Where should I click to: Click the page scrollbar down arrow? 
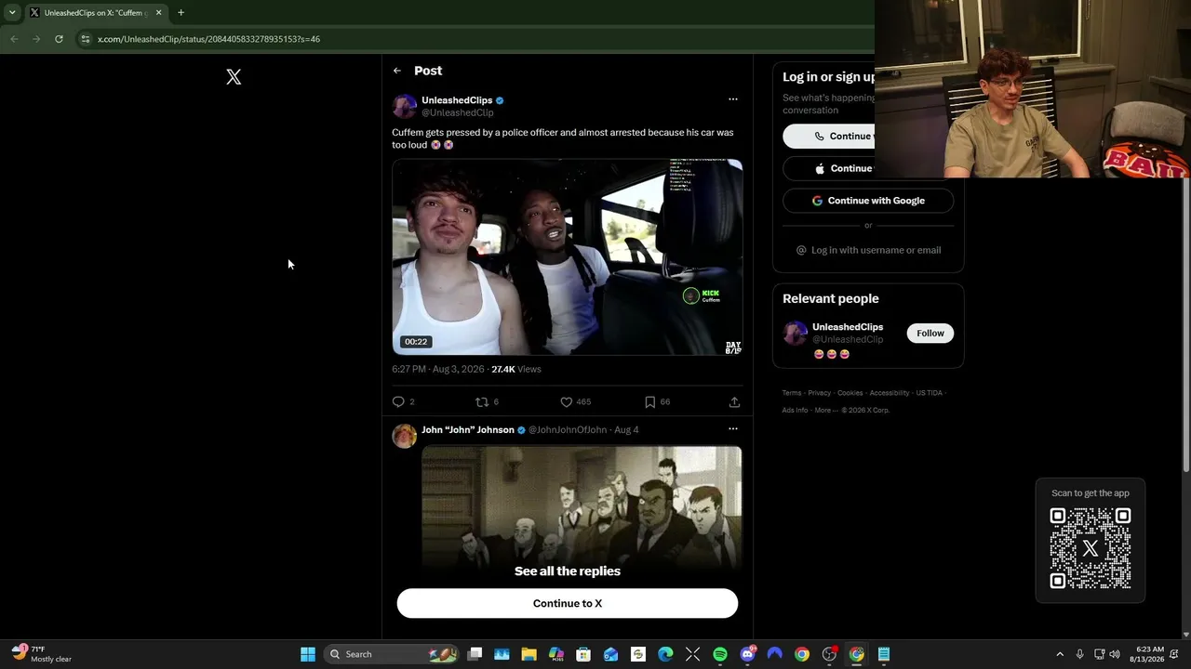pos(1185,635)
